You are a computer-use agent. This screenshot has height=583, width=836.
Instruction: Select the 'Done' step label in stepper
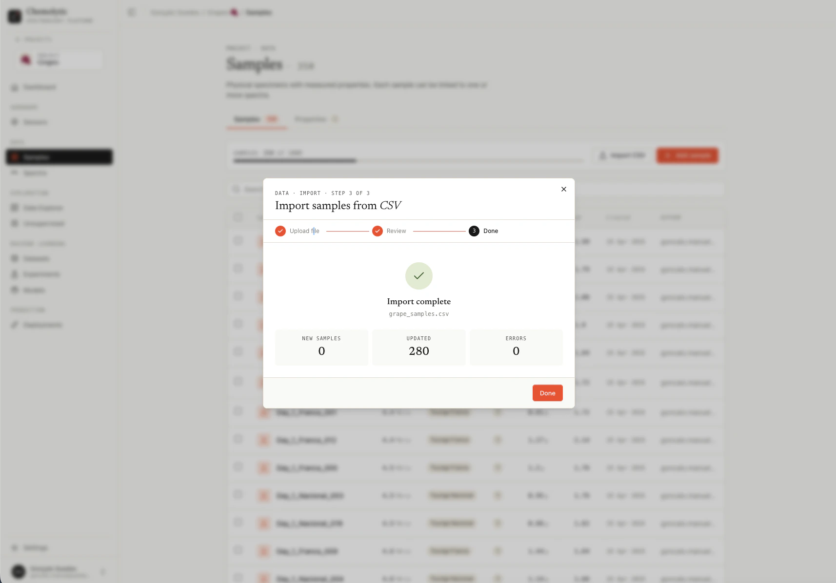pos(491,231)
